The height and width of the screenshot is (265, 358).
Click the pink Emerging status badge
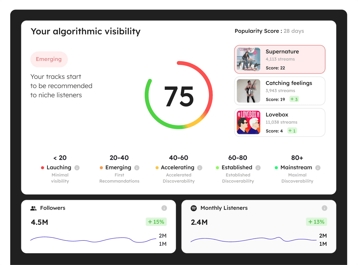tap(49, 59)
